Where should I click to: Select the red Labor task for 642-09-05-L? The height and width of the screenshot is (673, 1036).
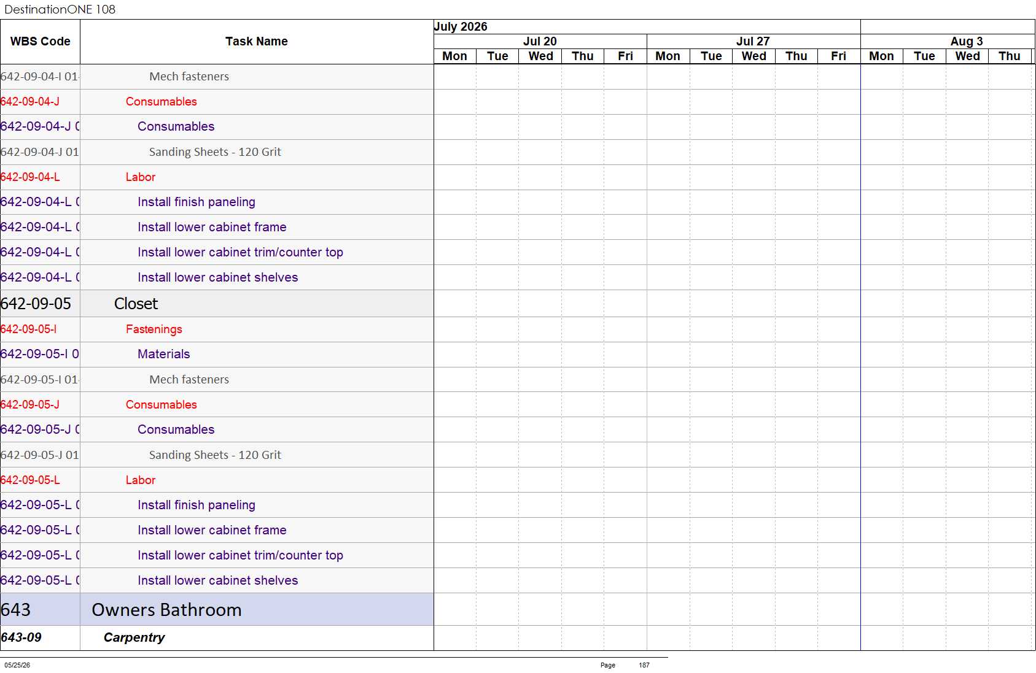[141, 480]
